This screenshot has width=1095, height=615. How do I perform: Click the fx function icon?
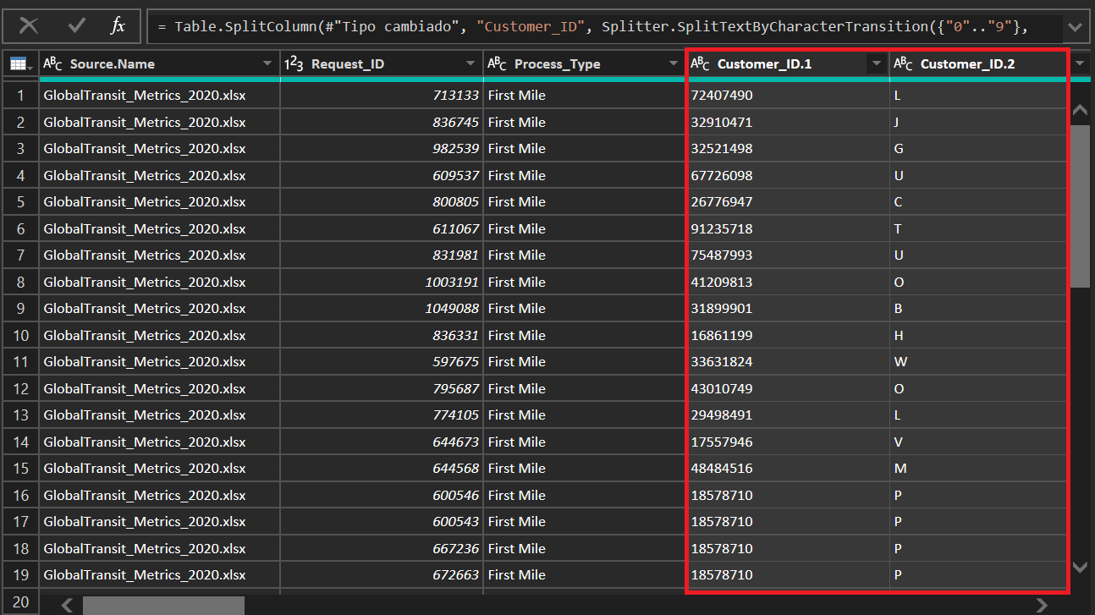click(x=118, y=26)
